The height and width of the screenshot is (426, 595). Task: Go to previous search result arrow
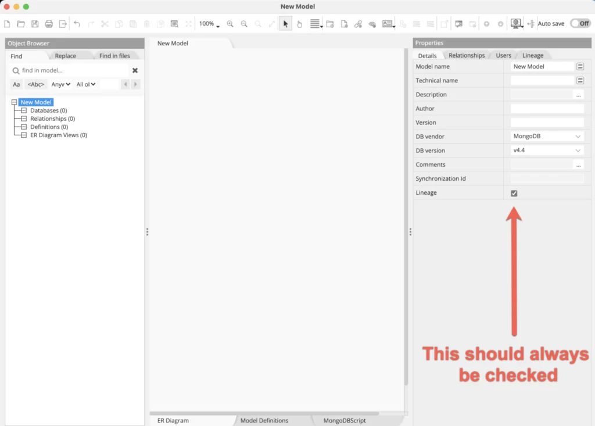pyautogui.click(x=126, y=84)
